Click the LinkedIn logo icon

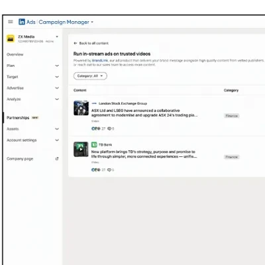[x=22, y=22]
